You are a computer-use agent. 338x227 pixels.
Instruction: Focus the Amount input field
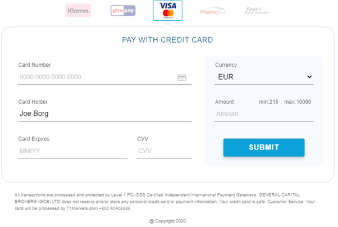[263, 114]
